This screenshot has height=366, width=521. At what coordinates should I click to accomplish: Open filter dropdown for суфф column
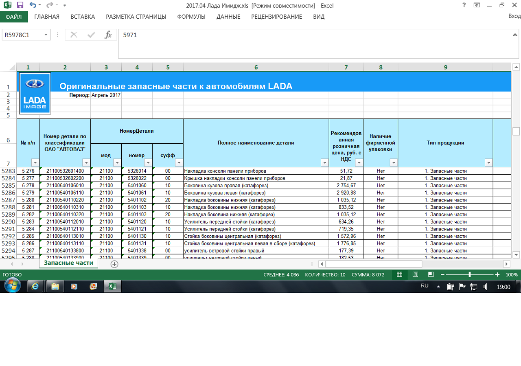[179, 163]
